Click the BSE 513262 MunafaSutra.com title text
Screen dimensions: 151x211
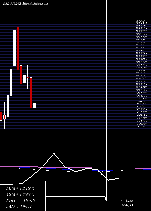pos(25,4)
